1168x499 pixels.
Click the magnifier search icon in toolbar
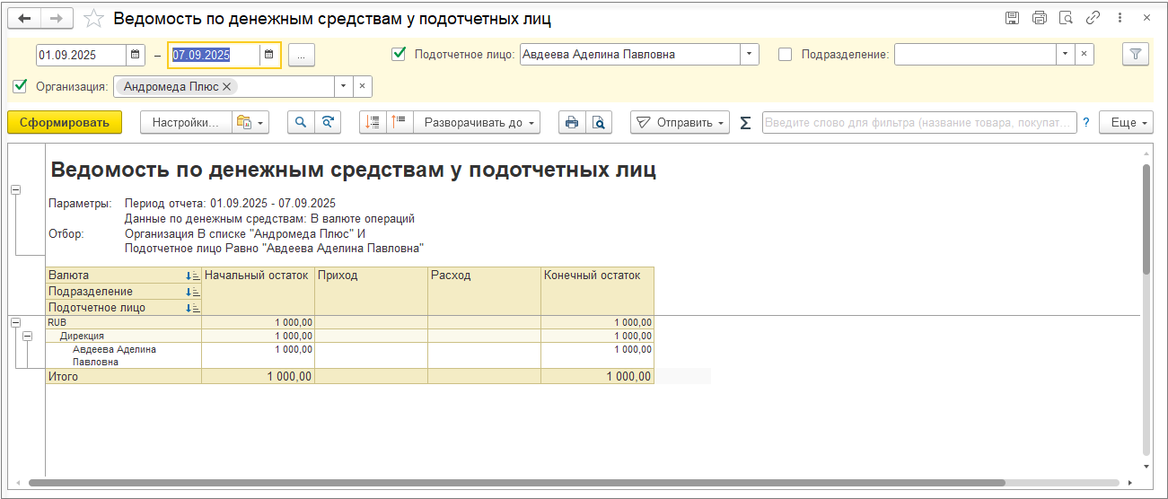[x=301, y=123]
